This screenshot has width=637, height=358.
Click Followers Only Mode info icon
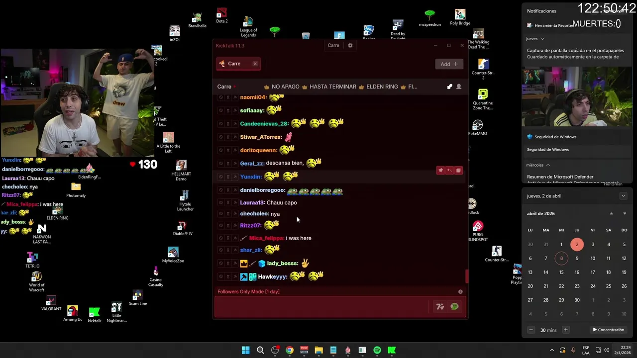coord(460,292)
